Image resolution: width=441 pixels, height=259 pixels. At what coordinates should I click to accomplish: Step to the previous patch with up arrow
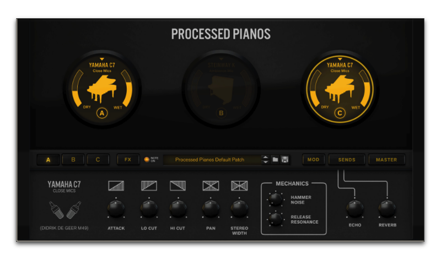click(x=265, y=157)
